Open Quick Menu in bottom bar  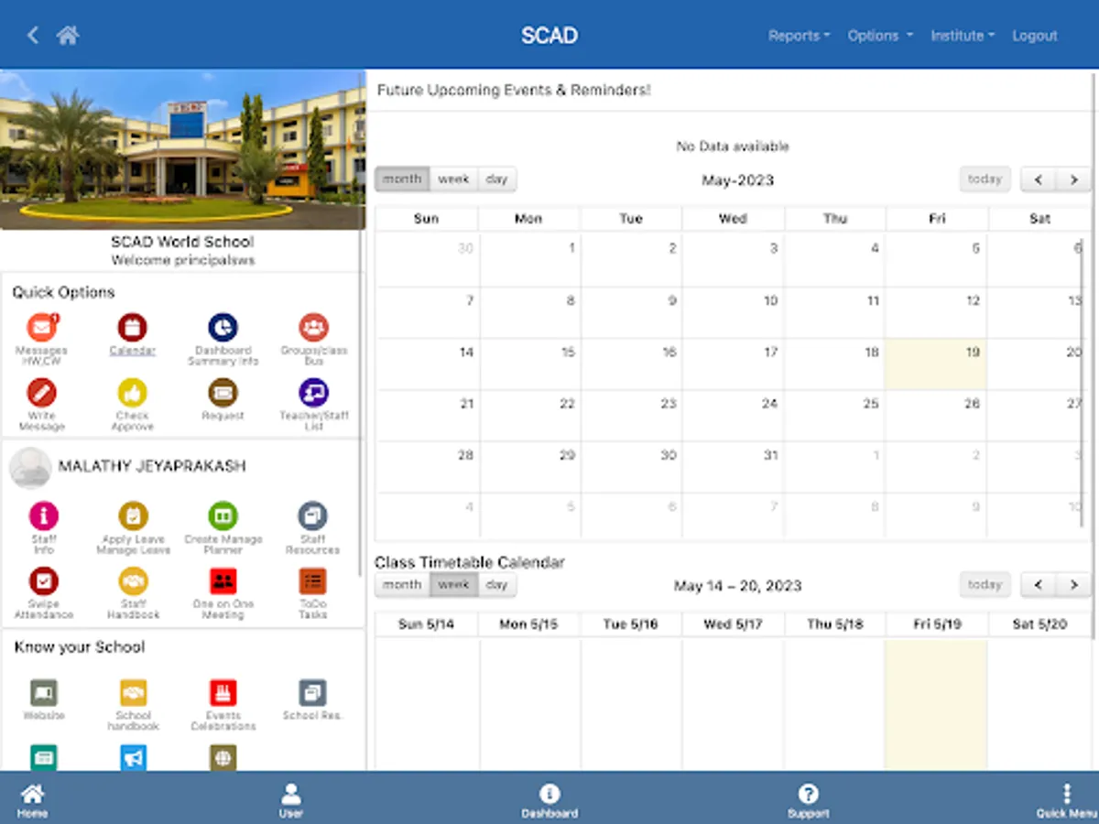pyautogui.click(x=1066, y=801)
